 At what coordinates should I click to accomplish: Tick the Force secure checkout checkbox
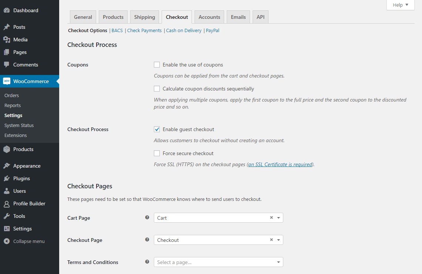point(157,153)
